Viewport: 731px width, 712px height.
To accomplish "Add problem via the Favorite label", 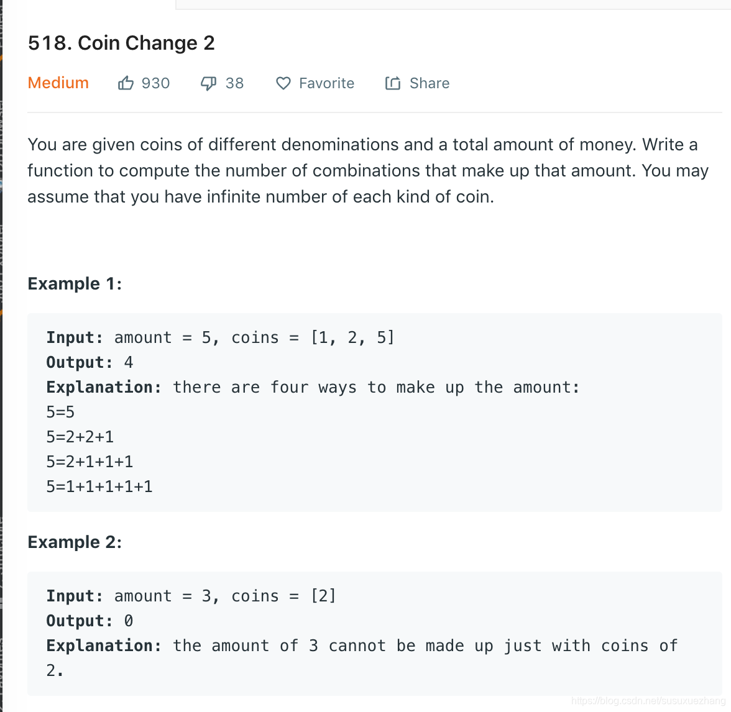I will pyautogui.click(x=326, y=83).
